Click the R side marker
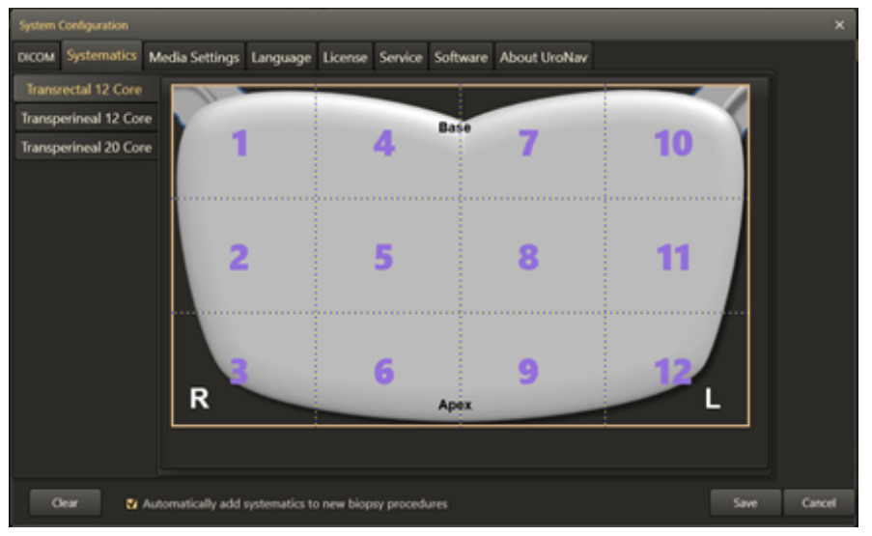This screenshot has width=872, height=536. tap(199, 398)
